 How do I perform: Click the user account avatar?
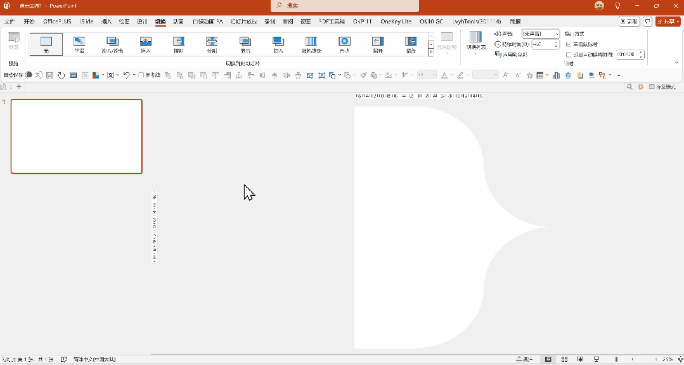coord(600,6)
